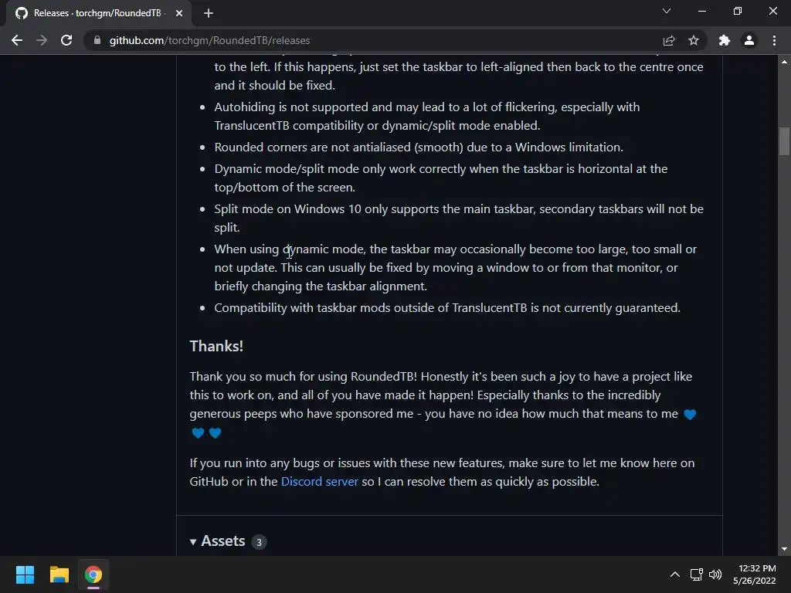Click the browser forward arrow
The width and height of the screenshot is (791, 593).
[x=42, y=40]
